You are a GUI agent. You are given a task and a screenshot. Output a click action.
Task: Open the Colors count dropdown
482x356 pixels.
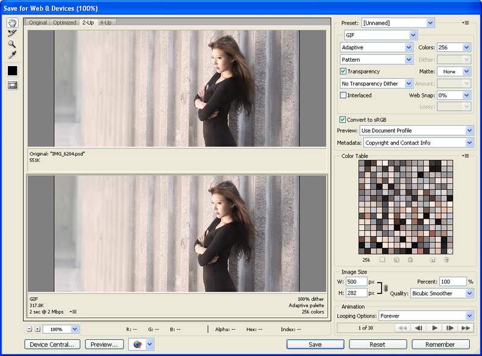coord(454,48)
